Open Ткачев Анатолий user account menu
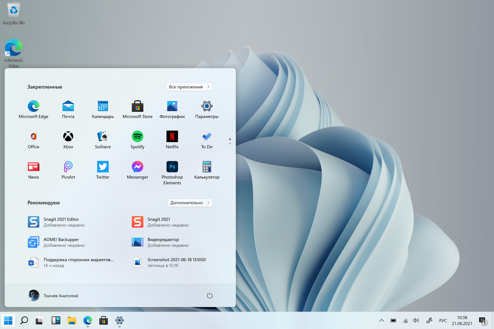494x329 pixels. (53, 295)
